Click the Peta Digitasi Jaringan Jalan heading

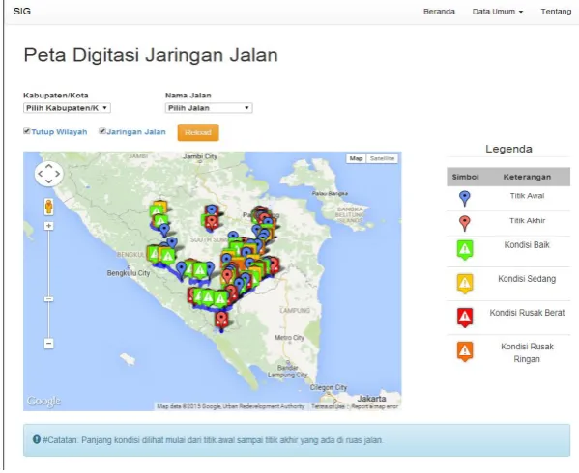[151, 55]
